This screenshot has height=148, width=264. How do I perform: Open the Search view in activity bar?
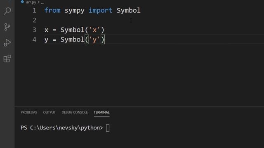coord(7,11)
